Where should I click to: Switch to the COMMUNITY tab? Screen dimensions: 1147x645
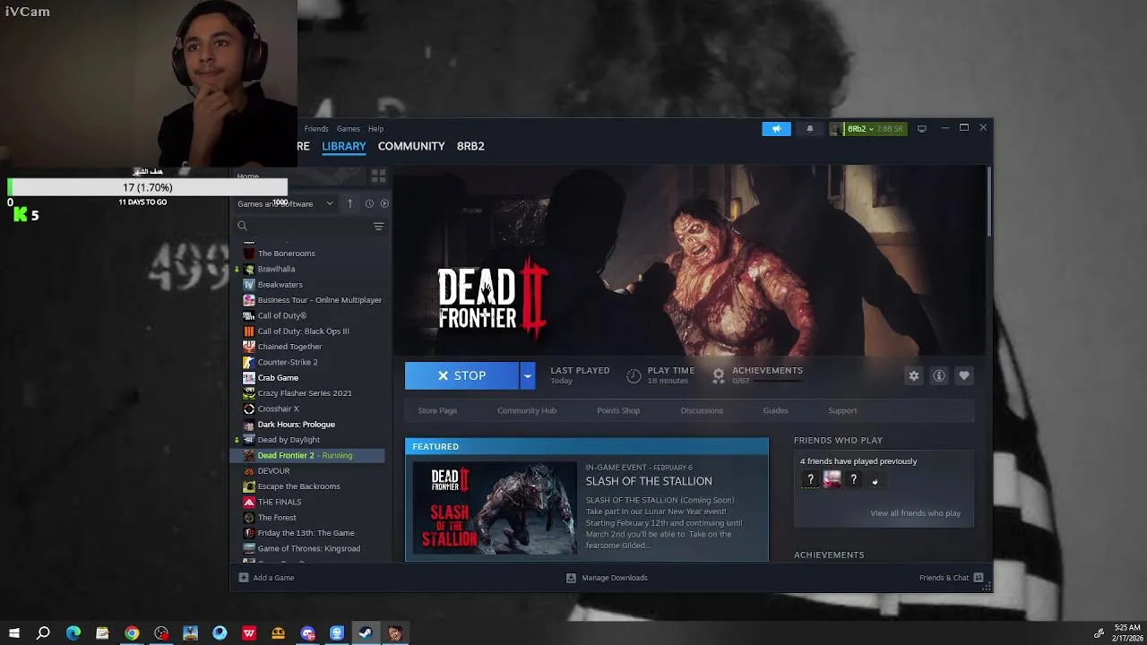click(x=411, y=146)
